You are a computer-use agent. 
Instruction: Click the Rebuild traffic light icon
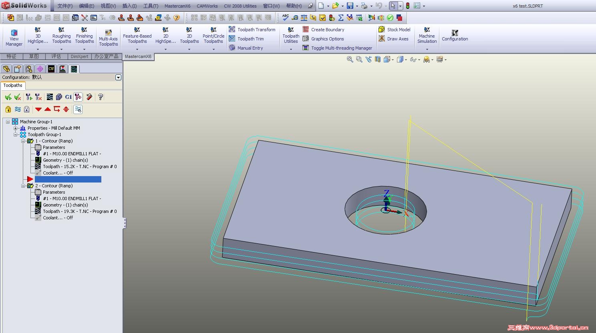(408, 6)
